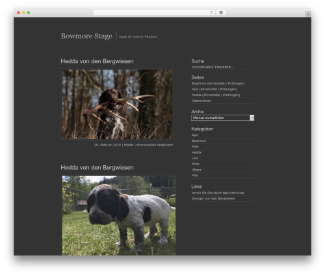Select the Felix category
325x275 pixels.
pos(195,147)
